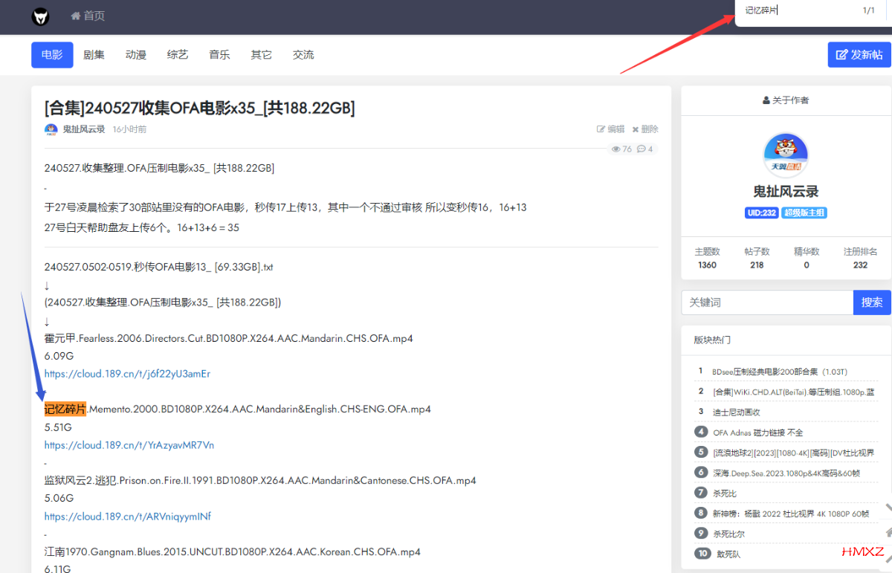Open cloud link for 记忆碎片 Memento

point(129,445)
